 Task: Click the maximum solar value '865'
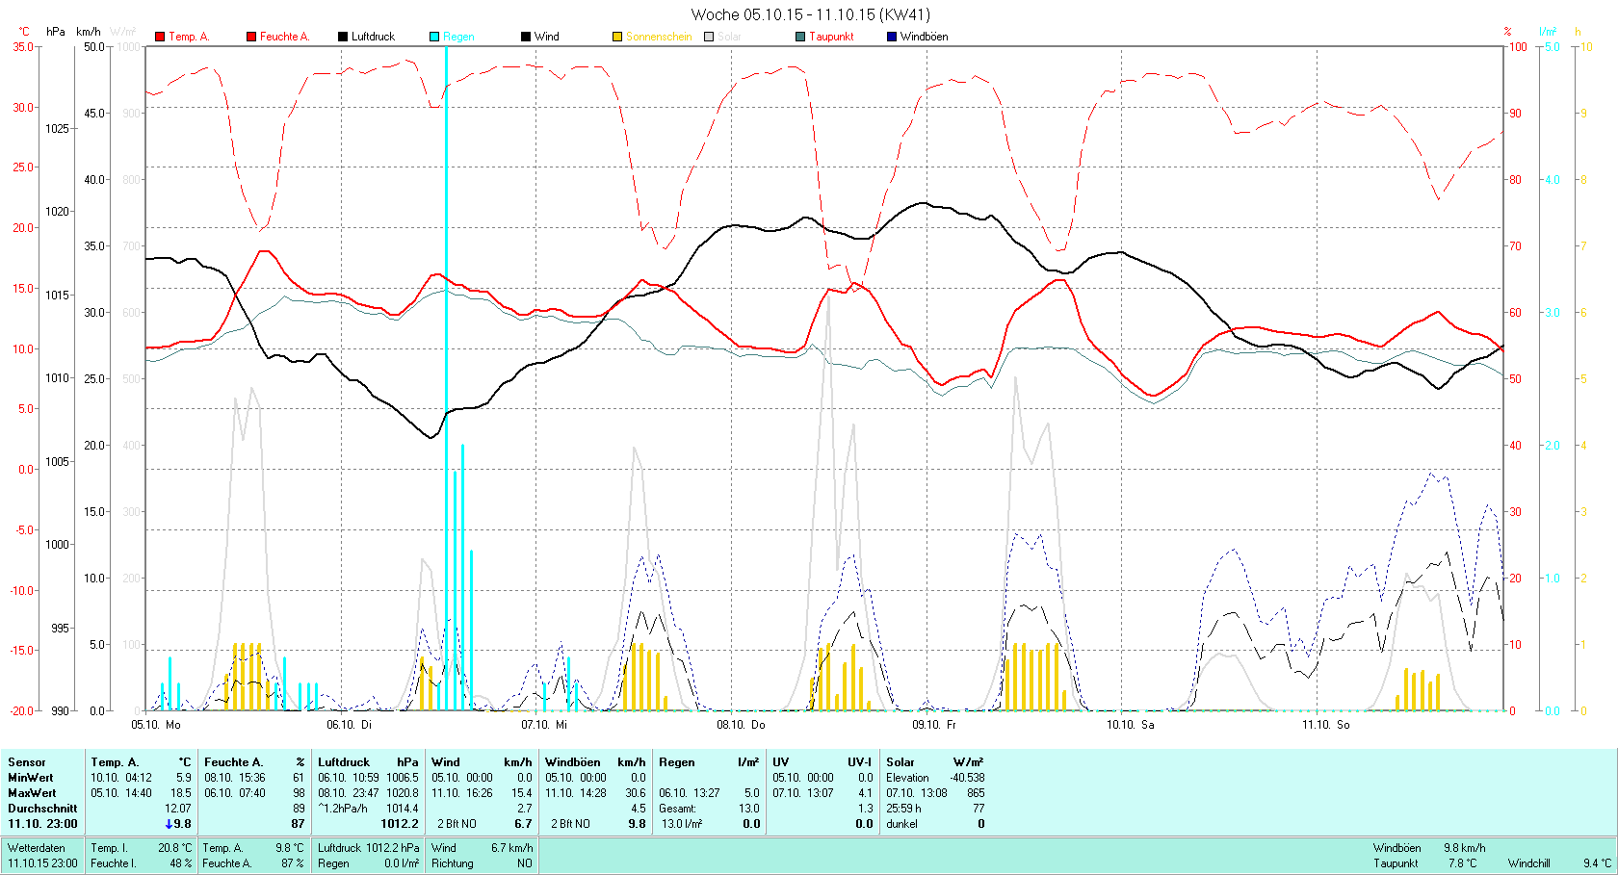point(975,792)
